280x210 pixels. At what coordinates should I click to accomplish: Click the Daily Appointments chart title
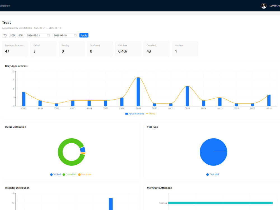[16, 66]
